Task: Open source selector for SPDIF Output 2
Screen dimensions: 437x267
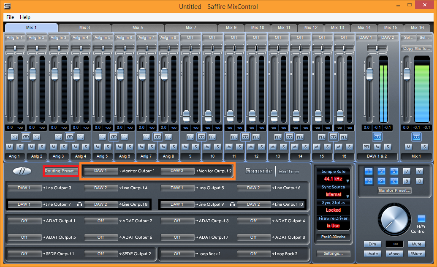Action: (x=101, y=254)
